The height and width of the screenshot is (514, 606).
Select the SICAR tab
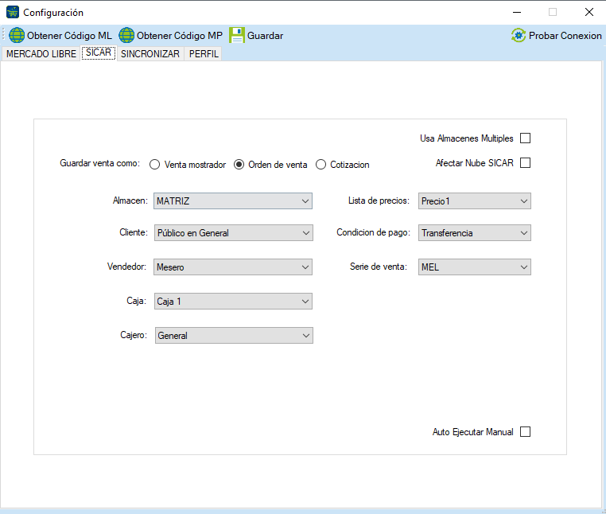pos(99,53)
